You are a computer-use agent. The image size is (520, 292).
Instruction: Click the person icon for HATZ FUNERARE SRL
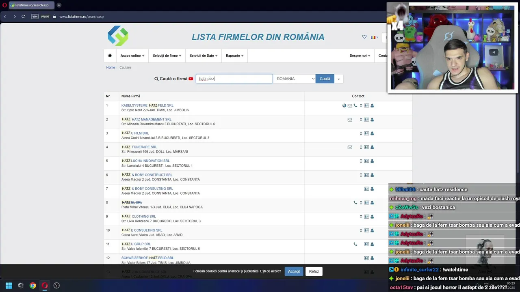coord(372,147)
